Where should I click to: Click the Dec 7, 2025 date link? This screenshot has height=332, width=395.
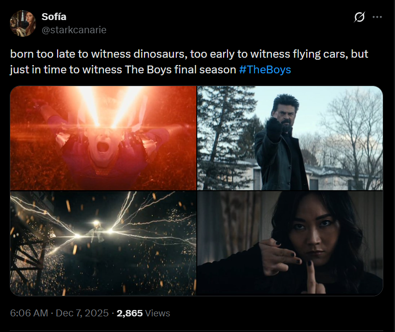click(x=80, y=313)
